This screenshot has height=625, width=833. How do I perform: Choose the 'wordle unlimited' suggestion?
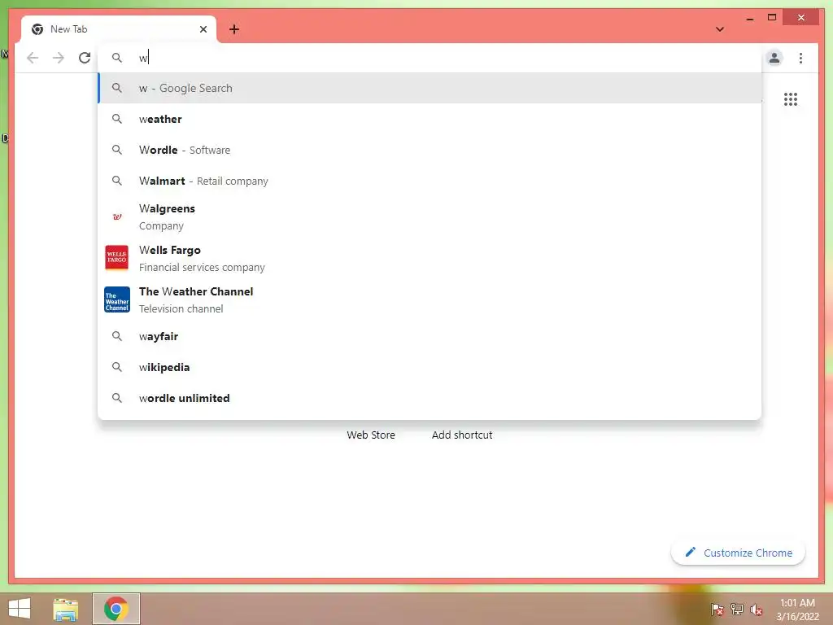click(x=430, y=398)
